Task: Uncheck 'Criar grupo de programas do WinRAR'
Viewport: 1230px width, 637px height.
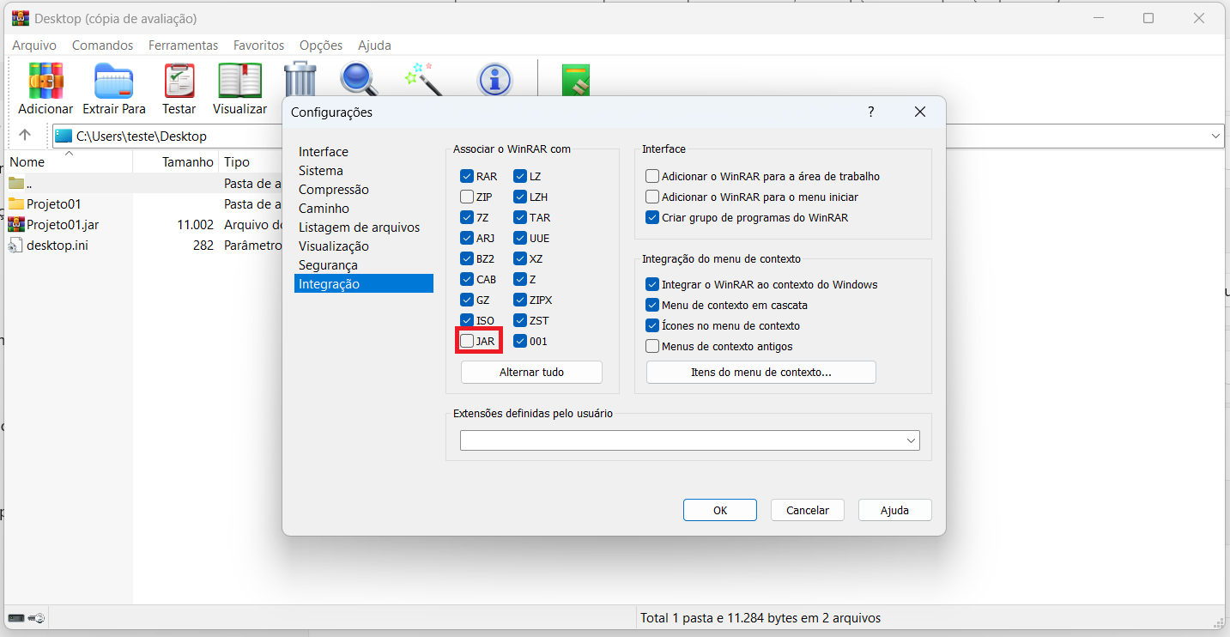Action: (652, 218)
